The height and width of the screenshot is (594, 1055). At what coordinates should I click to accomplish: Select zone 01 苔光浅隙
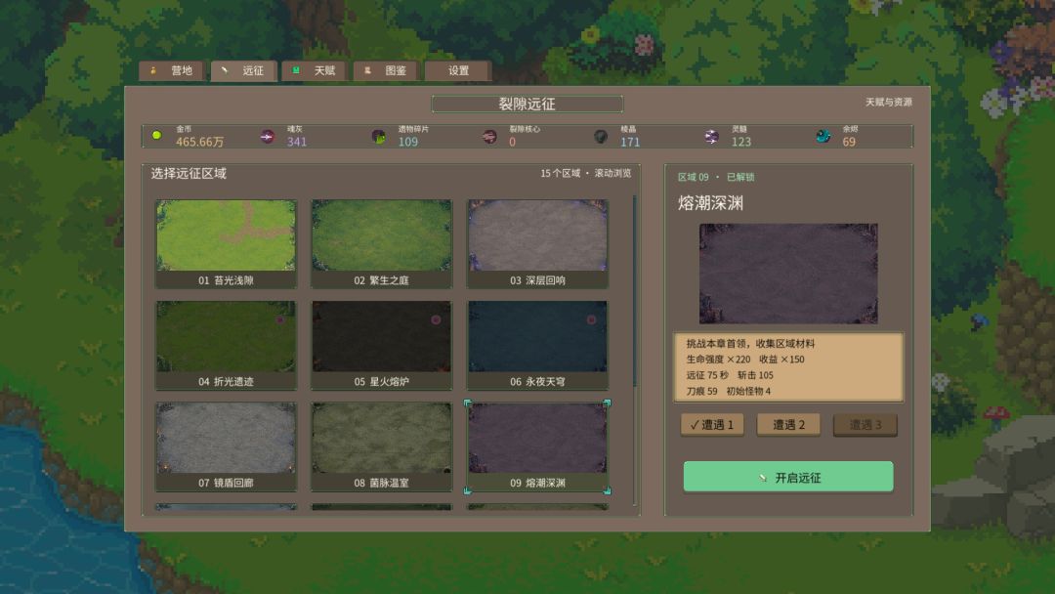(x=226, y=244)
